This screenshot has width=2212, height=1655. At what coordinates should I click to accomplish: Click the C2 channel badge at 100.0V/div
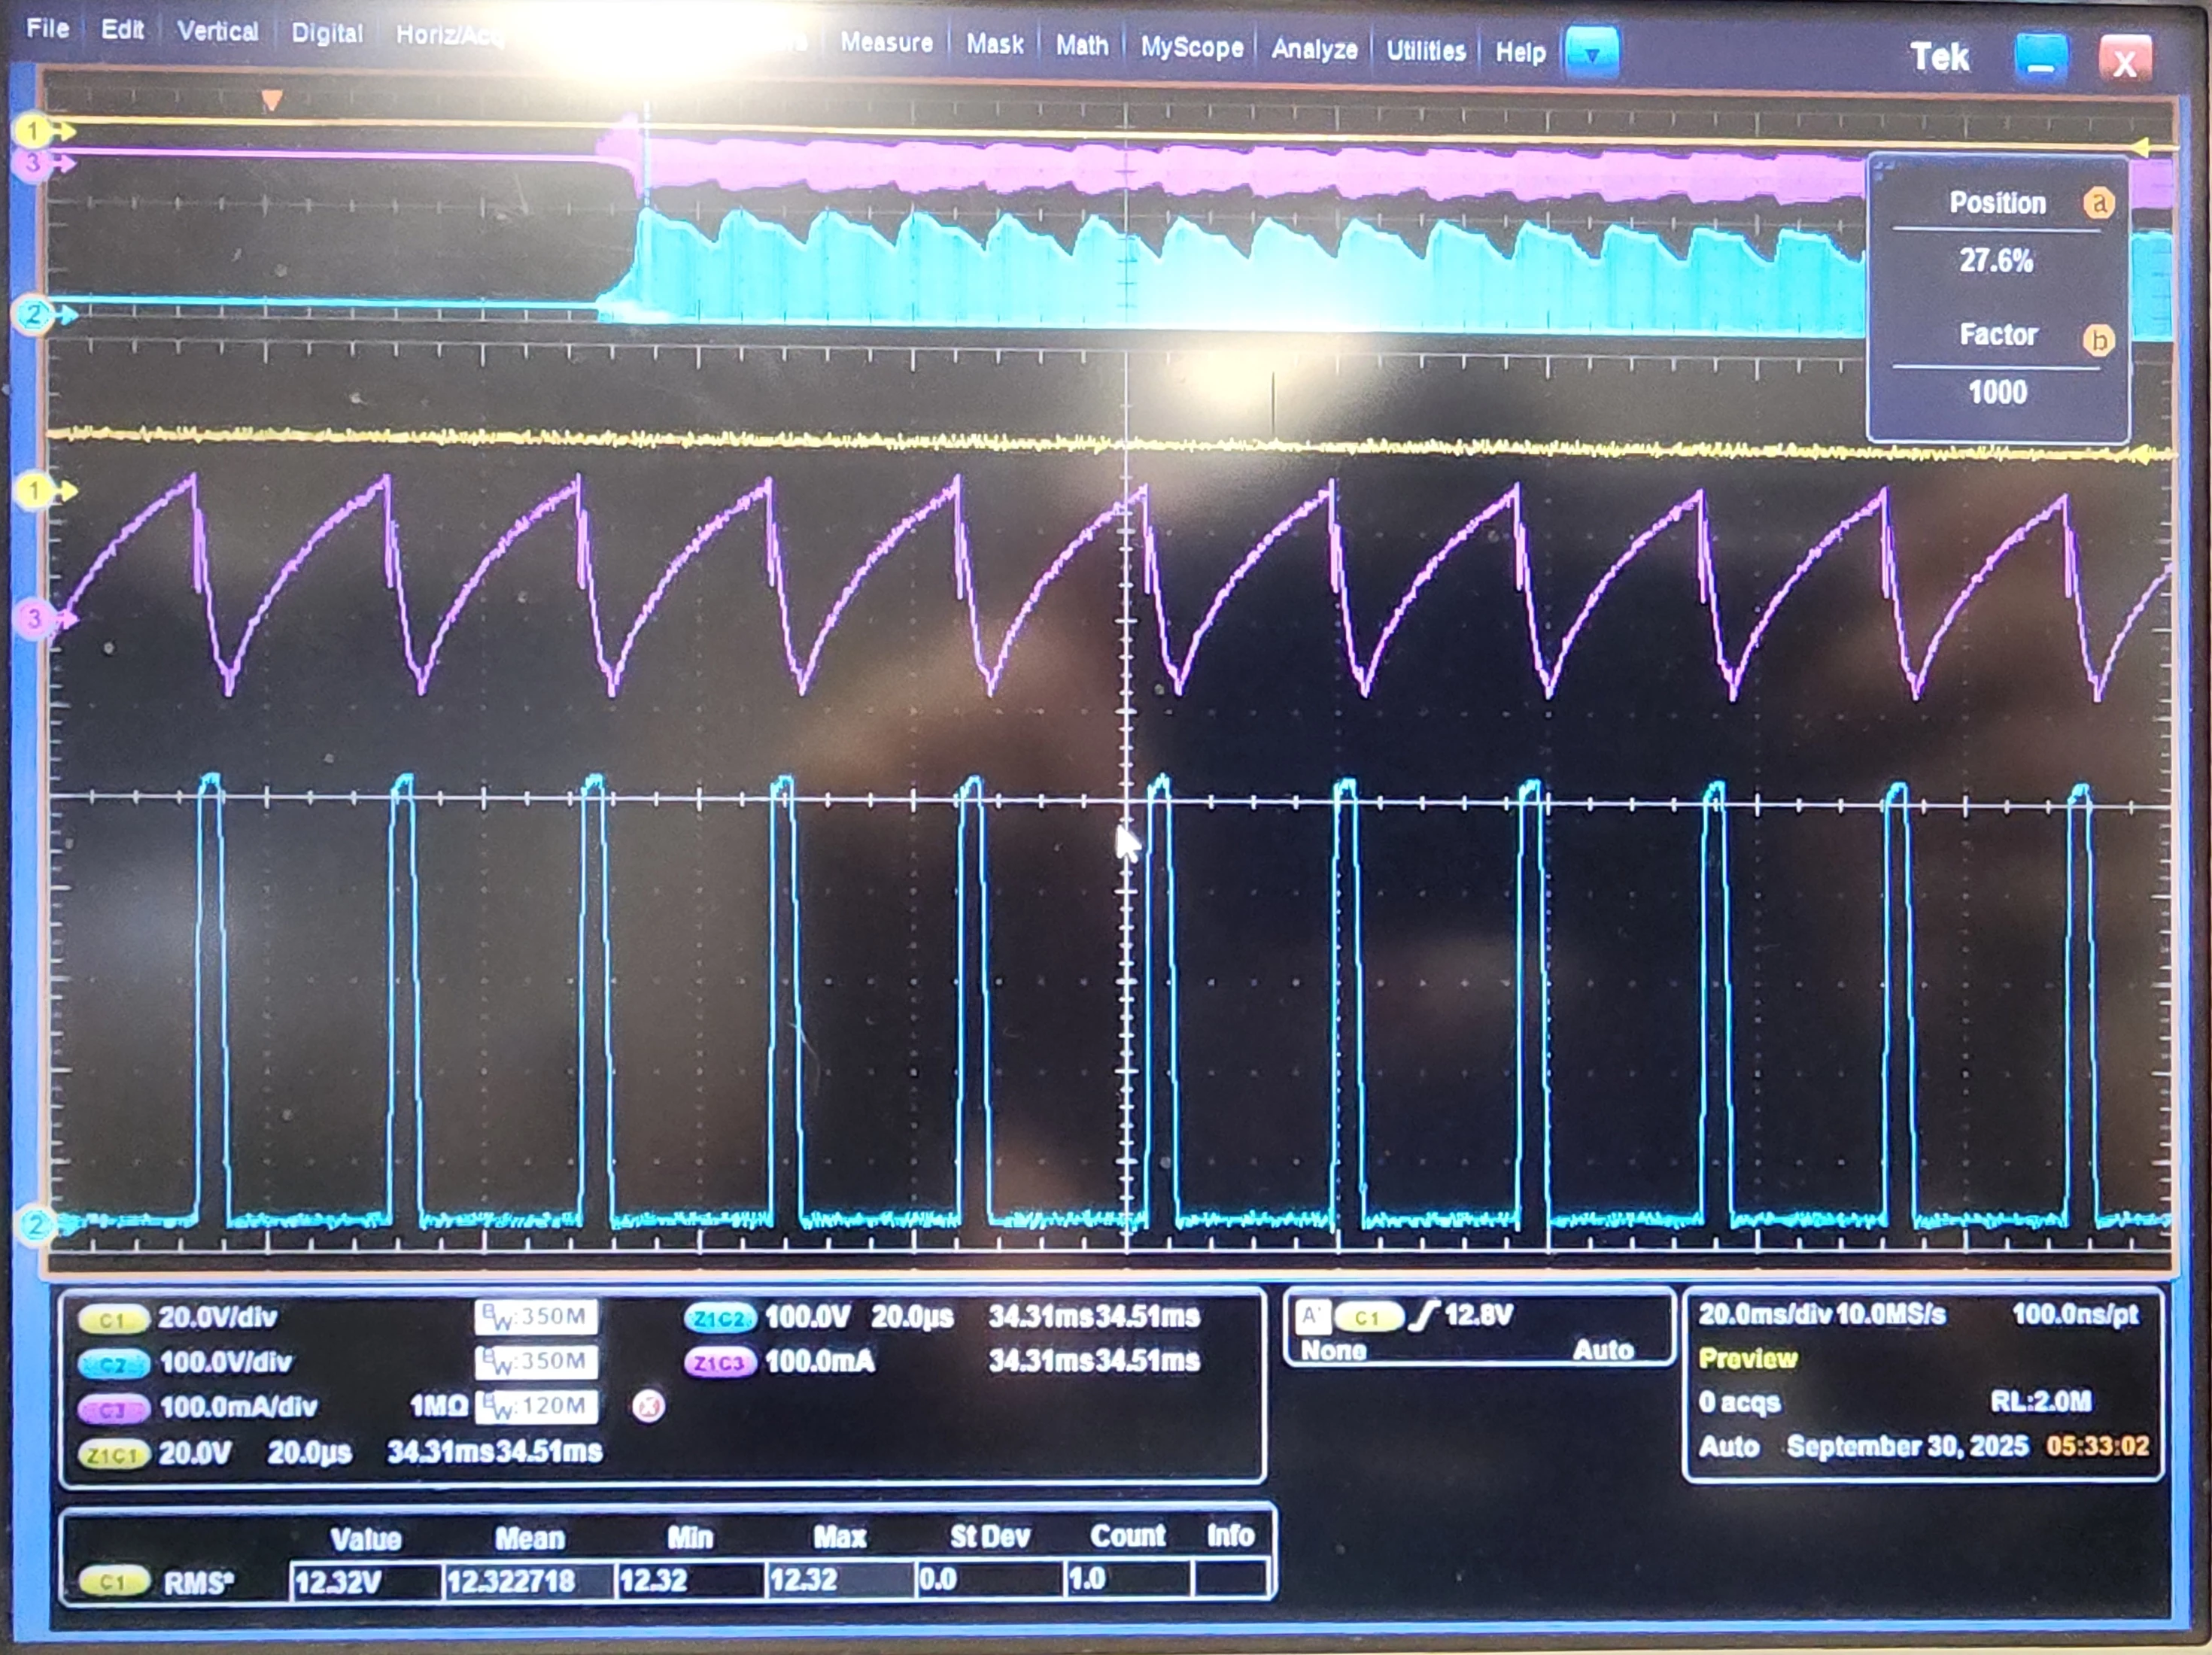tap(113, 1365)
